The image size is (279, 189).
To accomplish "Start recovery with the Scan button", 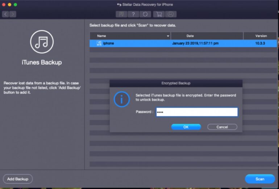I will (260, 179).
